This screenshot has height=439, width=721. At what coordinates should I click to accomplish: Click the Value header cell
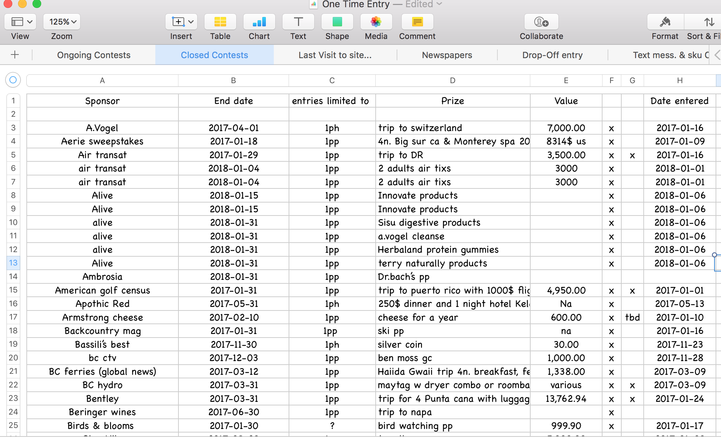tap(566, 101)
